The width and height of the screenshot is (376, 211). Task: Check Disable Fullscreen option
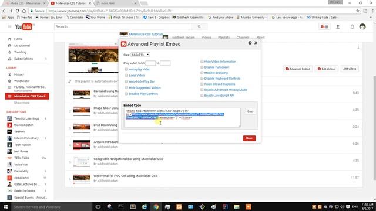[202, 67]
